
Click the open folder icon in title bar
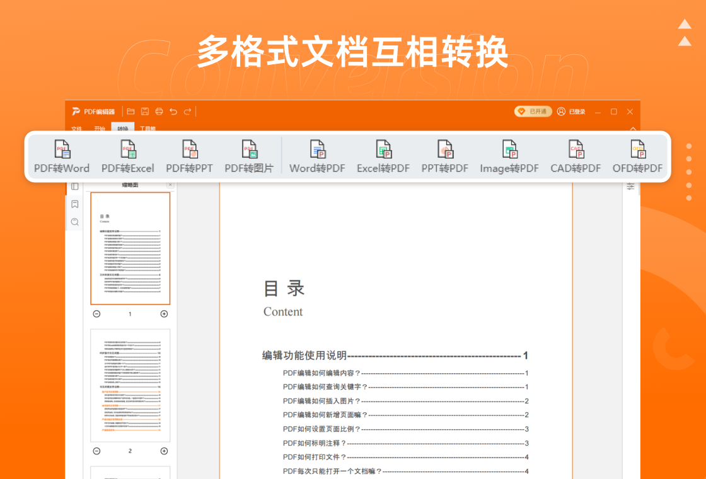[x=131, y=112]
